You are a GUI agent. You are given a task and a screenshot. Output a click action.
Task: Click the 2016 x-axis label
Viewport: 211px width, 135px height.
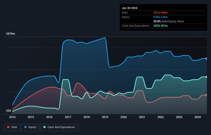coord(49,117)
